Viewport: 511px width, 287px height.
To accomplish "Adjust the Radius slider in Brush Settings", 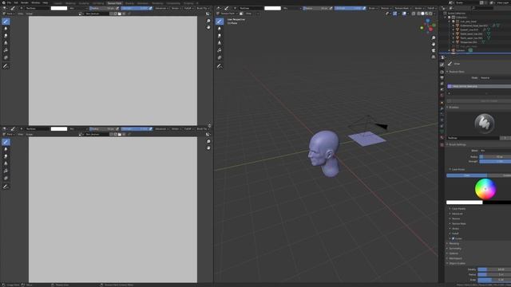I will pyautogui.click(x=495, y=157).
